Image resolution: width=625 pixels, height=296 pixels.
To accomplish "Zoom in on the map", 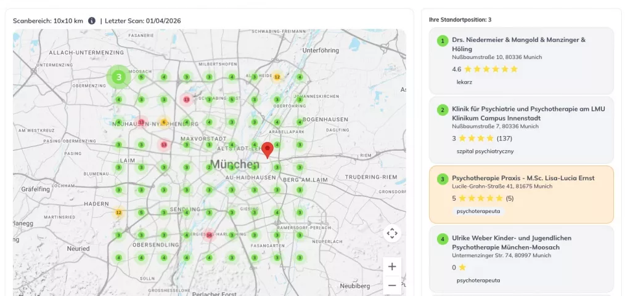I will [x=392, y=266].
